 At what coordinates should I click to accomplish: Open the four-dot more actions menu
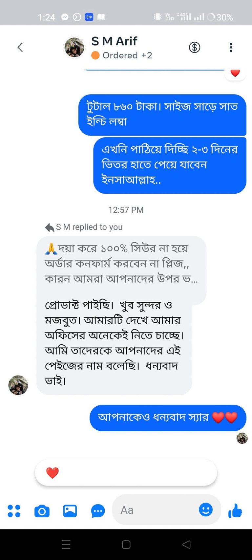point(14,511)
